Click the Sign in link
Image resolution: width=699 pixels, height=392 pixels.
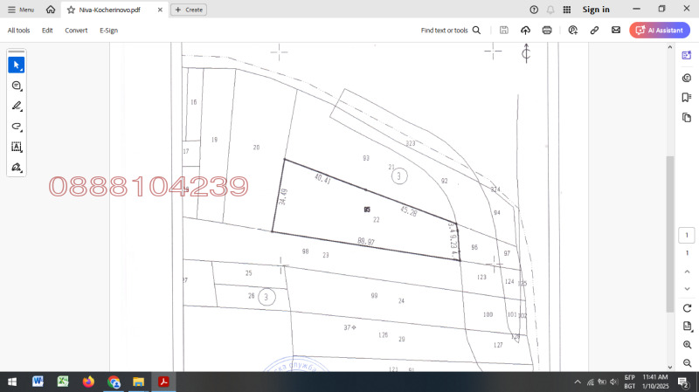pyautogui.click(x=596, y=10)
